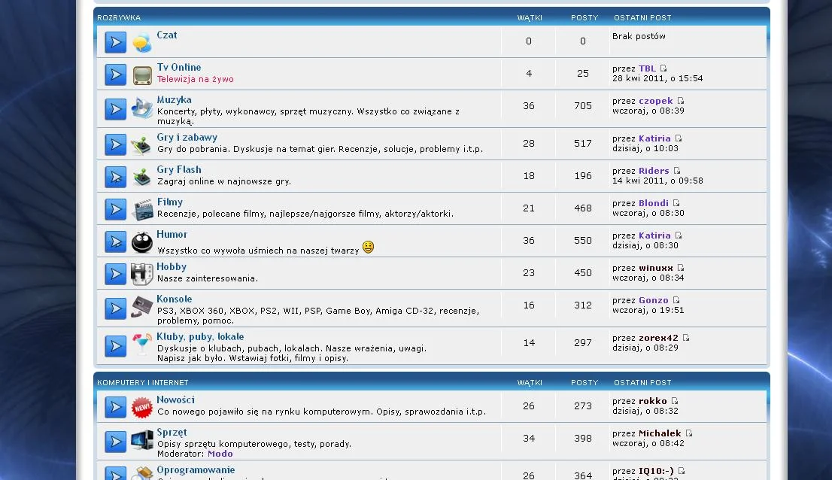
Task: Open the Kluby, puby, lokale forum
Action: [200, 337]
